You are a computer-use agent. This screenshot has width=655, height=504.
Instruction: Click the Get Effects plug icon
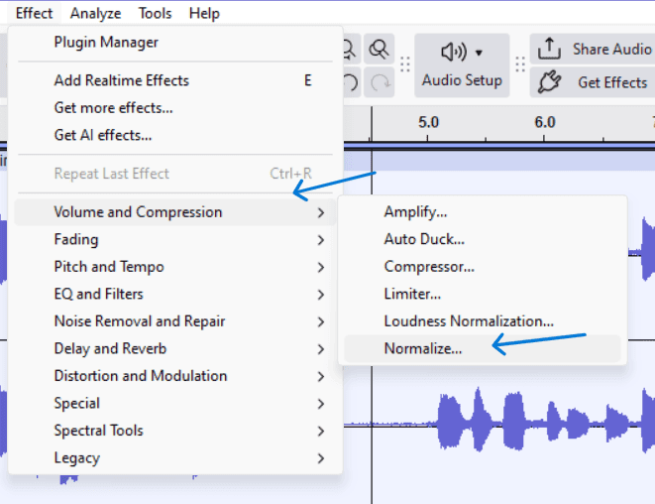(x=549, y=82)
